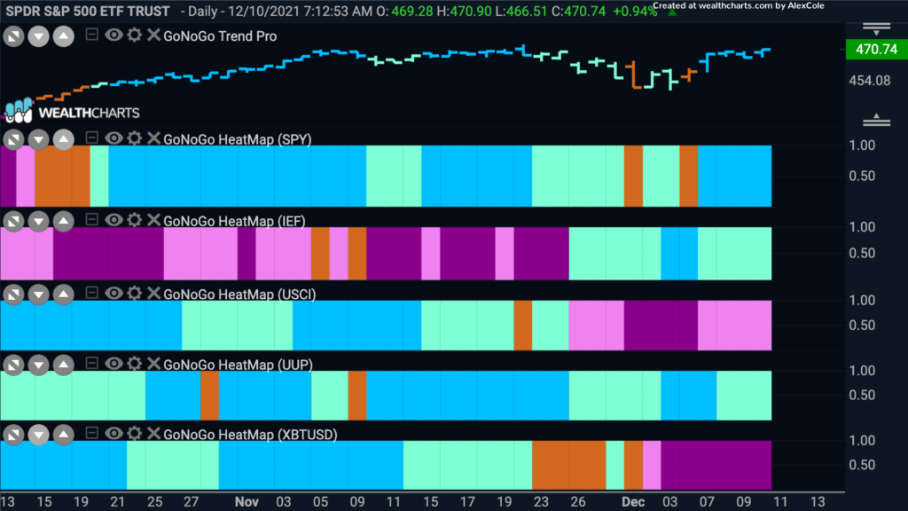Open settings gear for GoNoGo HeatMap (XBTUSD)
The width and height of the screenshot is (908, 511).
click(135, 433)
